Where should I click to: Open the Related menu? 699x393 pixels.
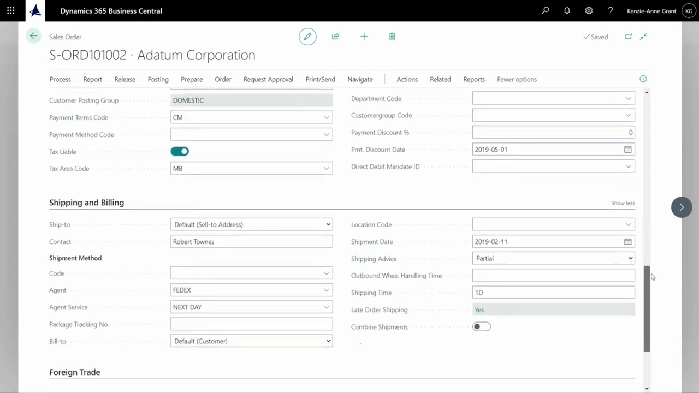440,79
